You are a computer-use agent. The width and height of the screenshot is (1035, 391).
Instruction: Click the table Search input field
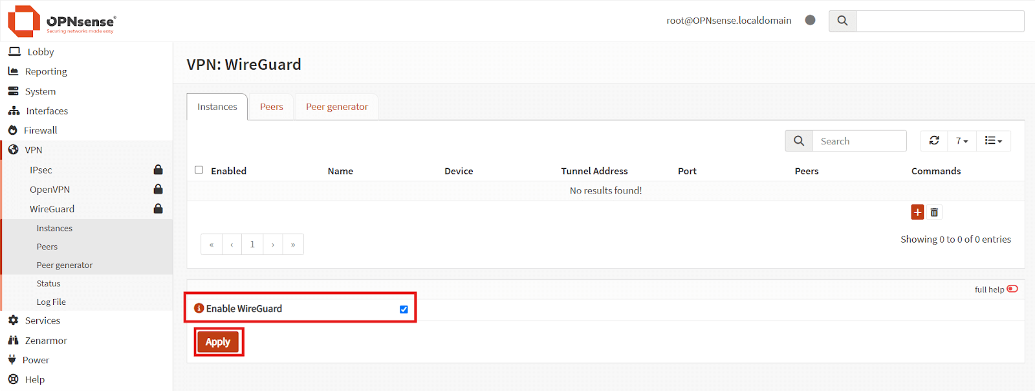[859, 141]
